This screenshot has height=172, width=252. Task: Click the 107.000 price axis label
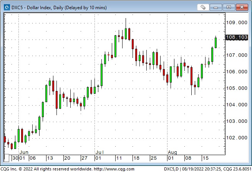(237, 55)
